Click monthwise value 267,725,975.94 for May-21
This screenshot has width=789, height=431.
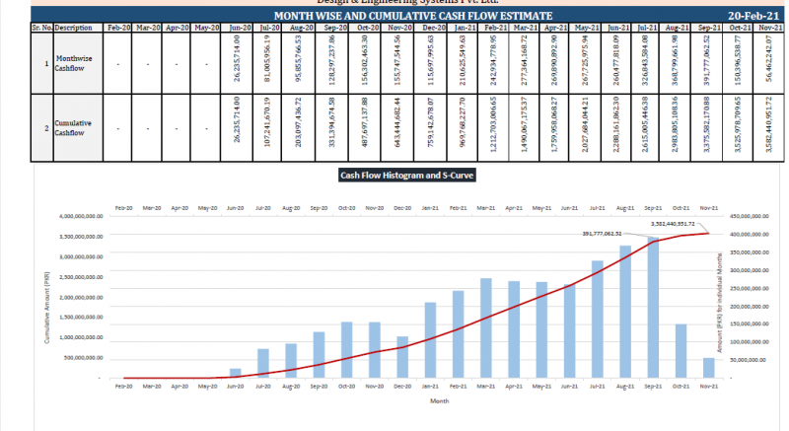[585, 59]
